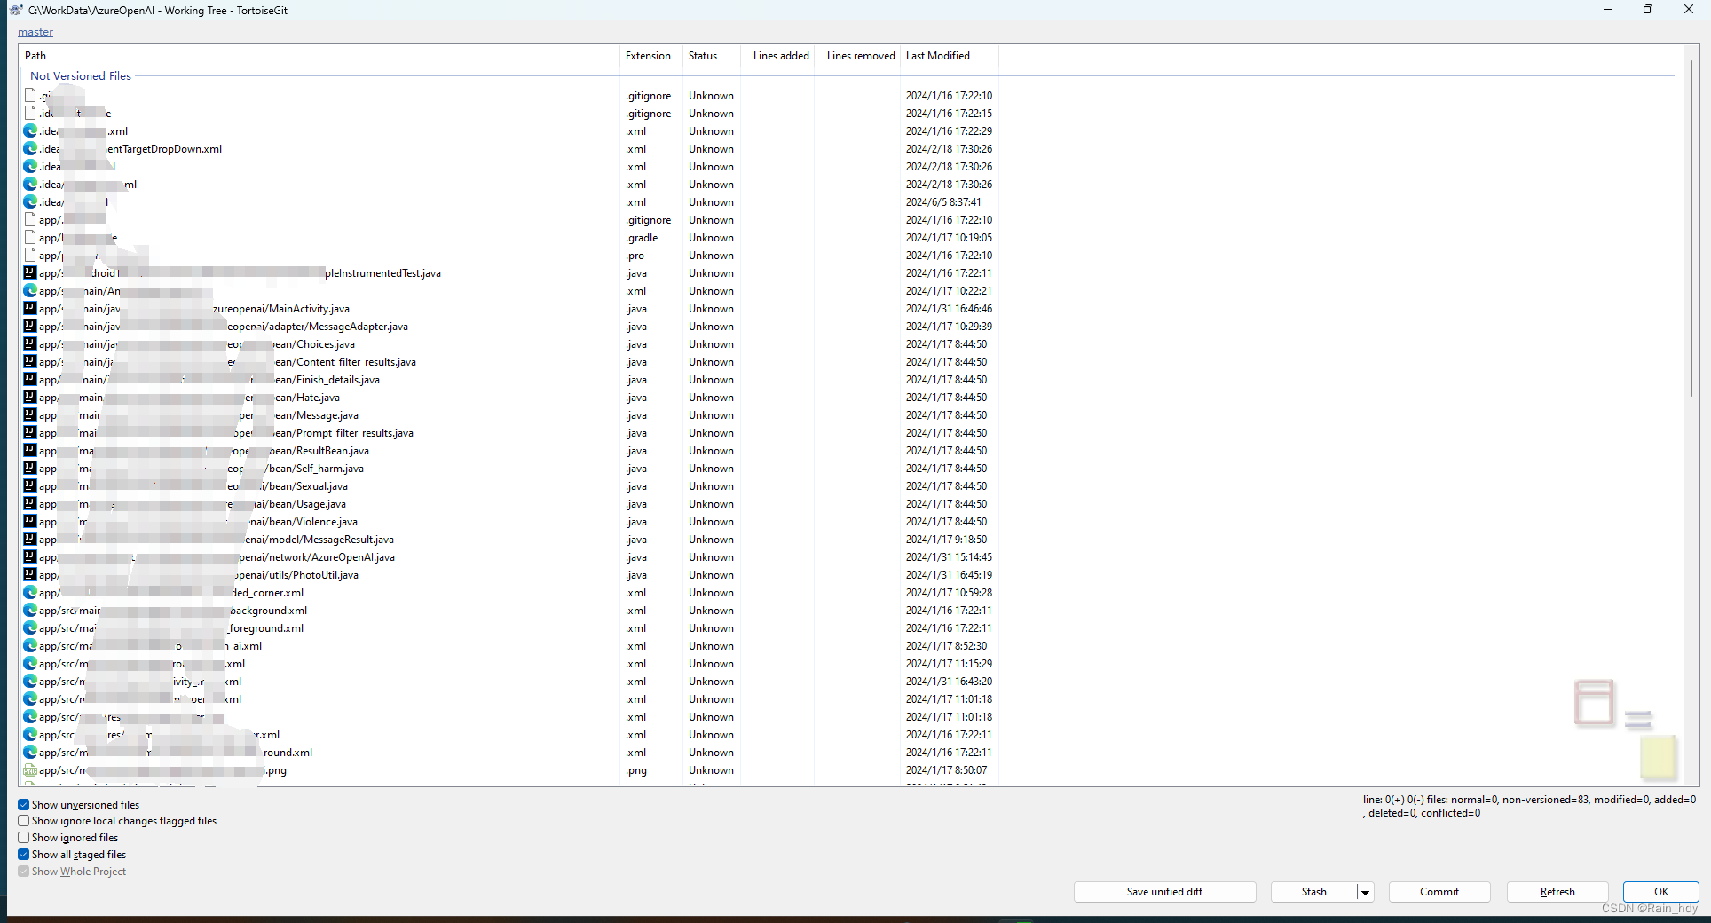Click Save unified diff button
The image size is (1711, 923).
pos(1164,892)
